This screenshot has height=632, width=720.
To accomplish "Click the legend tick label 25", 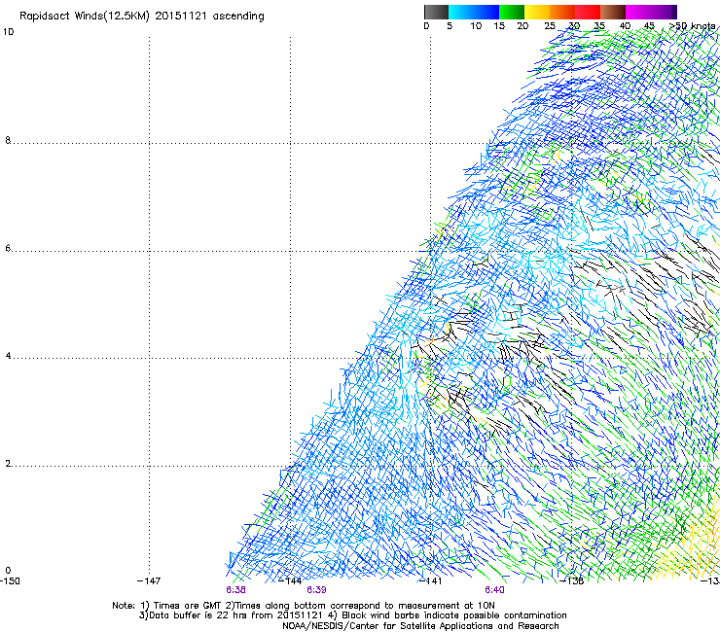I will click(550, 26).
